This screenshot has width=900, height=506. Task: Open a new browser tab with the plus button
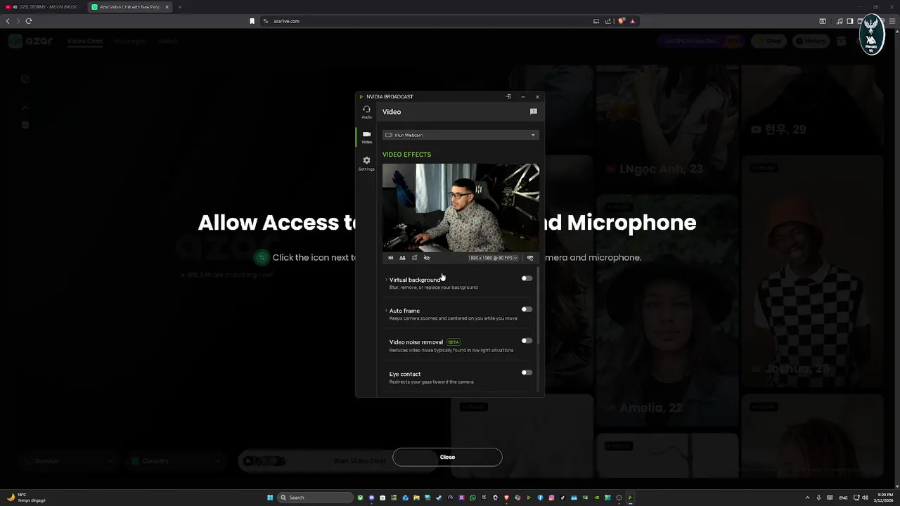pyautogui.click(x=180, y=7)
